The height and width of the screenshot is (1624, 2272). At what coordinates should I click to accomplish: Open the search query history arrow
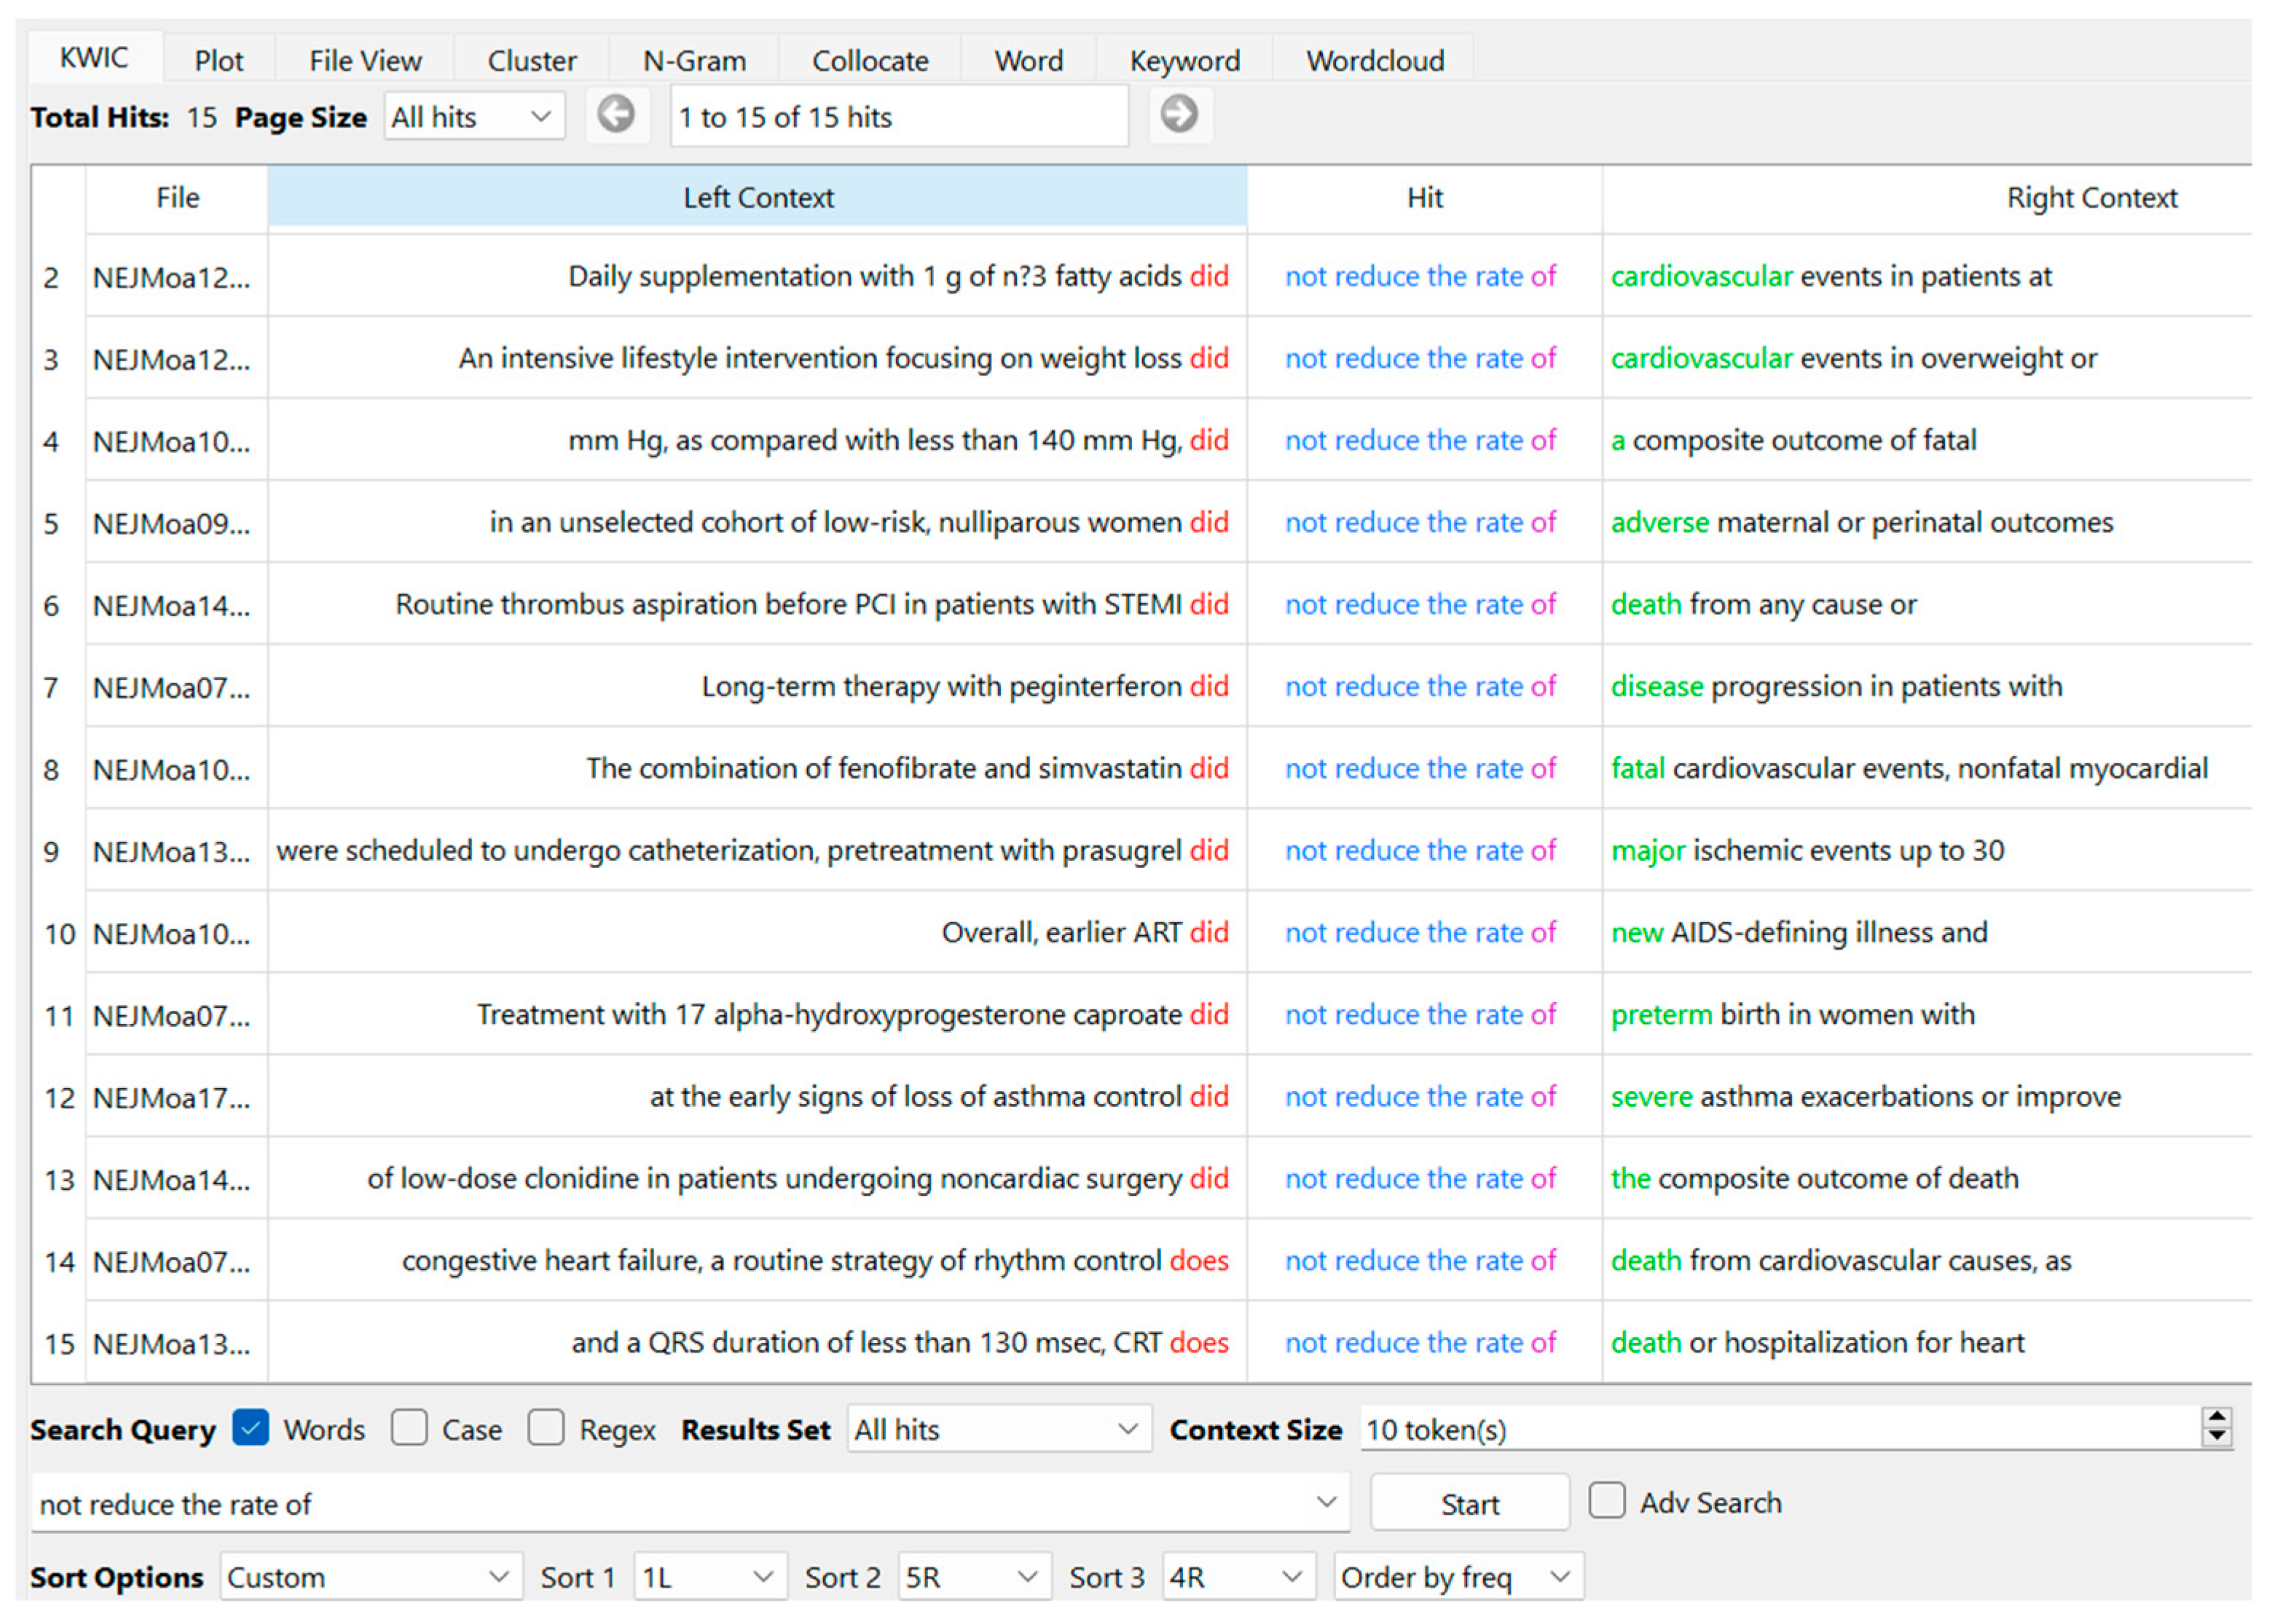[x=1326, y=1502]
